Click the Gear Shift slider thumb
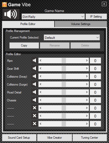Image resolution: width=109 pixels, height=143 pixels. tap(64, 68)
